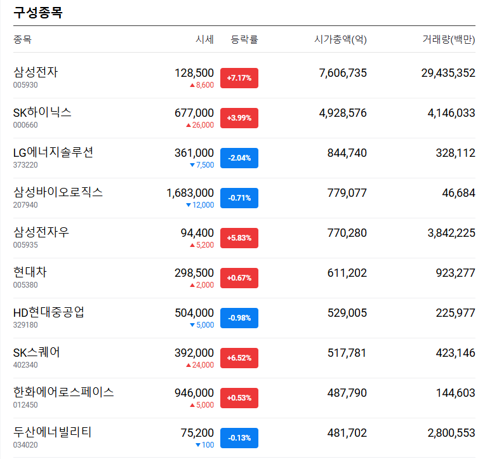
Task: Click the 923,277 volume cell
Action: click(455, 273)
